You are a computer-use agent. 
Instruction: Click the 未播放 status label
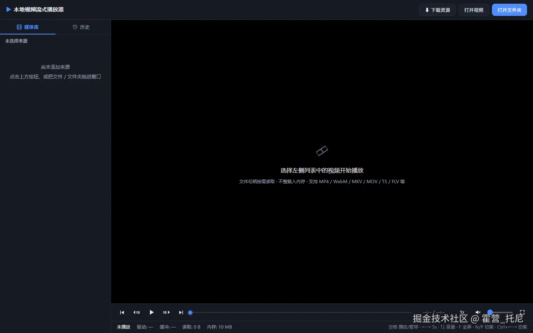(124, 327)
